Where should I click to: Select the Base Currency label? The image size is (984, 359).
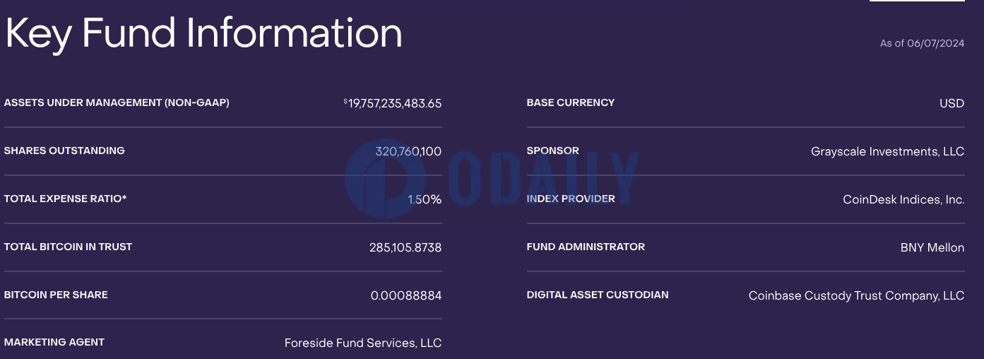571,102
